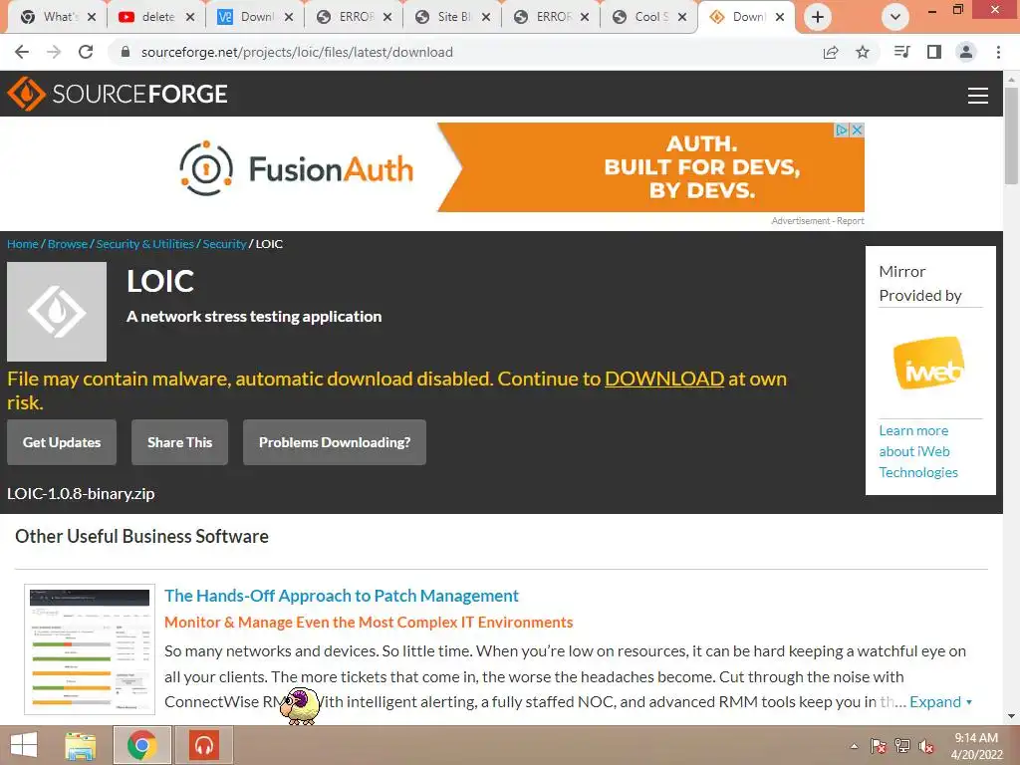Open AdChoices info icon on ad
Screen dimensions: 1020x765
click(x=842, y=130)
